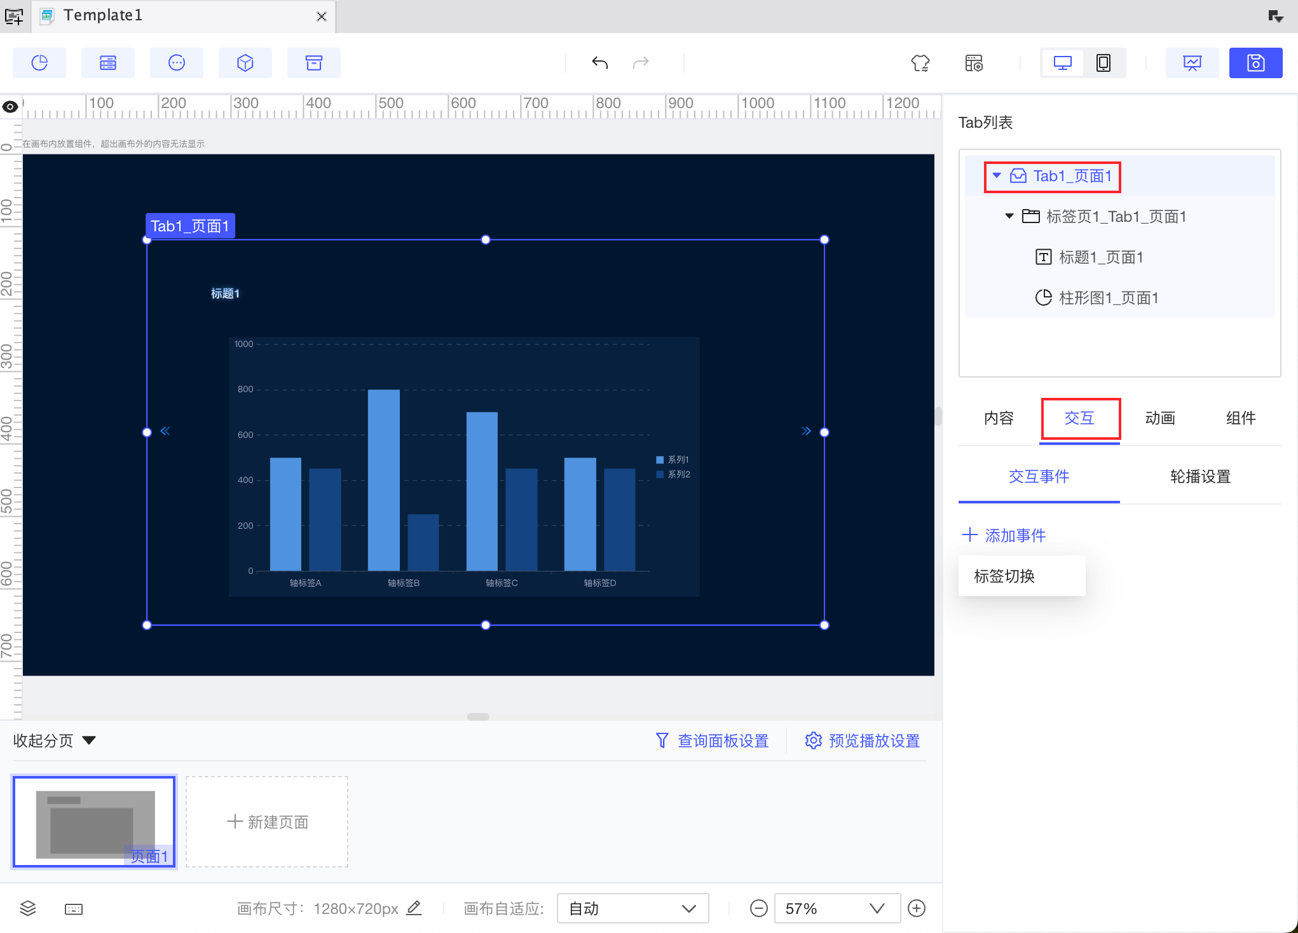Screen dimensions: 1298x933
Task: Open the 57% zoom level dropdown
Action: [x=835, y=908]
